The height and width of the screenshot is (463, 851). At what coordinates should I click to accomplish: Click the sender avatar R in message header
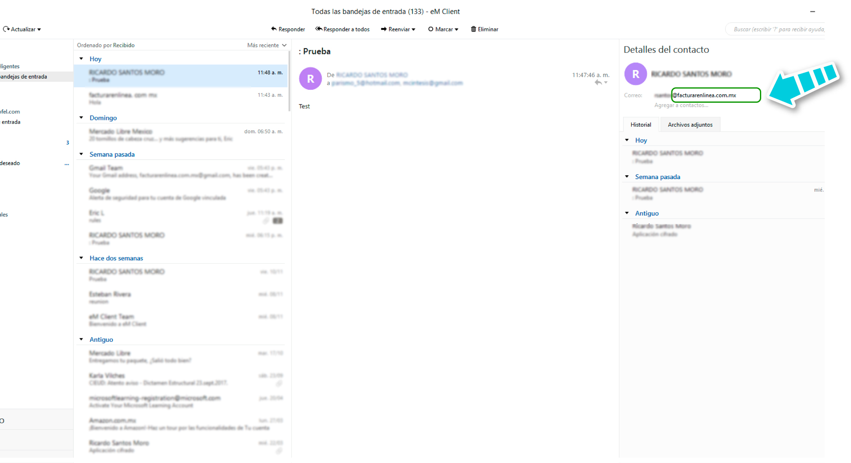pyautogui.click(x=311, y=78)
